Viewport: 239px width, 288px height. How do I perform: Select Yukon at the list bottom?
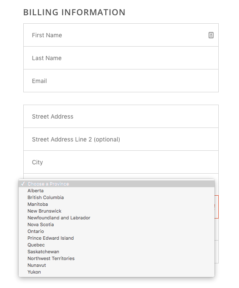click(x=116, y=272)
